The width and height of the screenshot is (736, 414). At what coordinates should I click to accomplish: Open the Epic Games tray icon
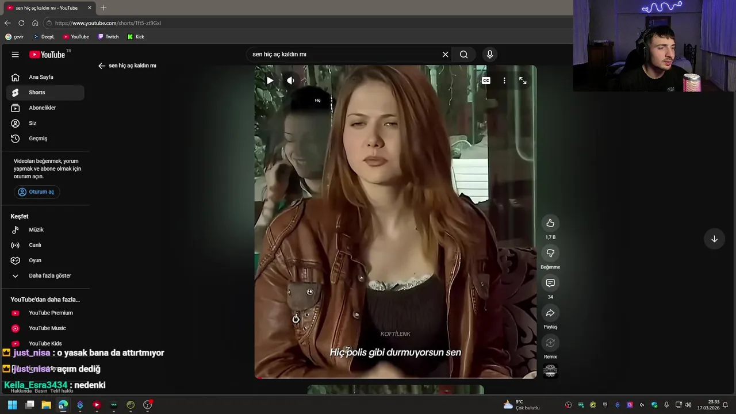[605, 405]
